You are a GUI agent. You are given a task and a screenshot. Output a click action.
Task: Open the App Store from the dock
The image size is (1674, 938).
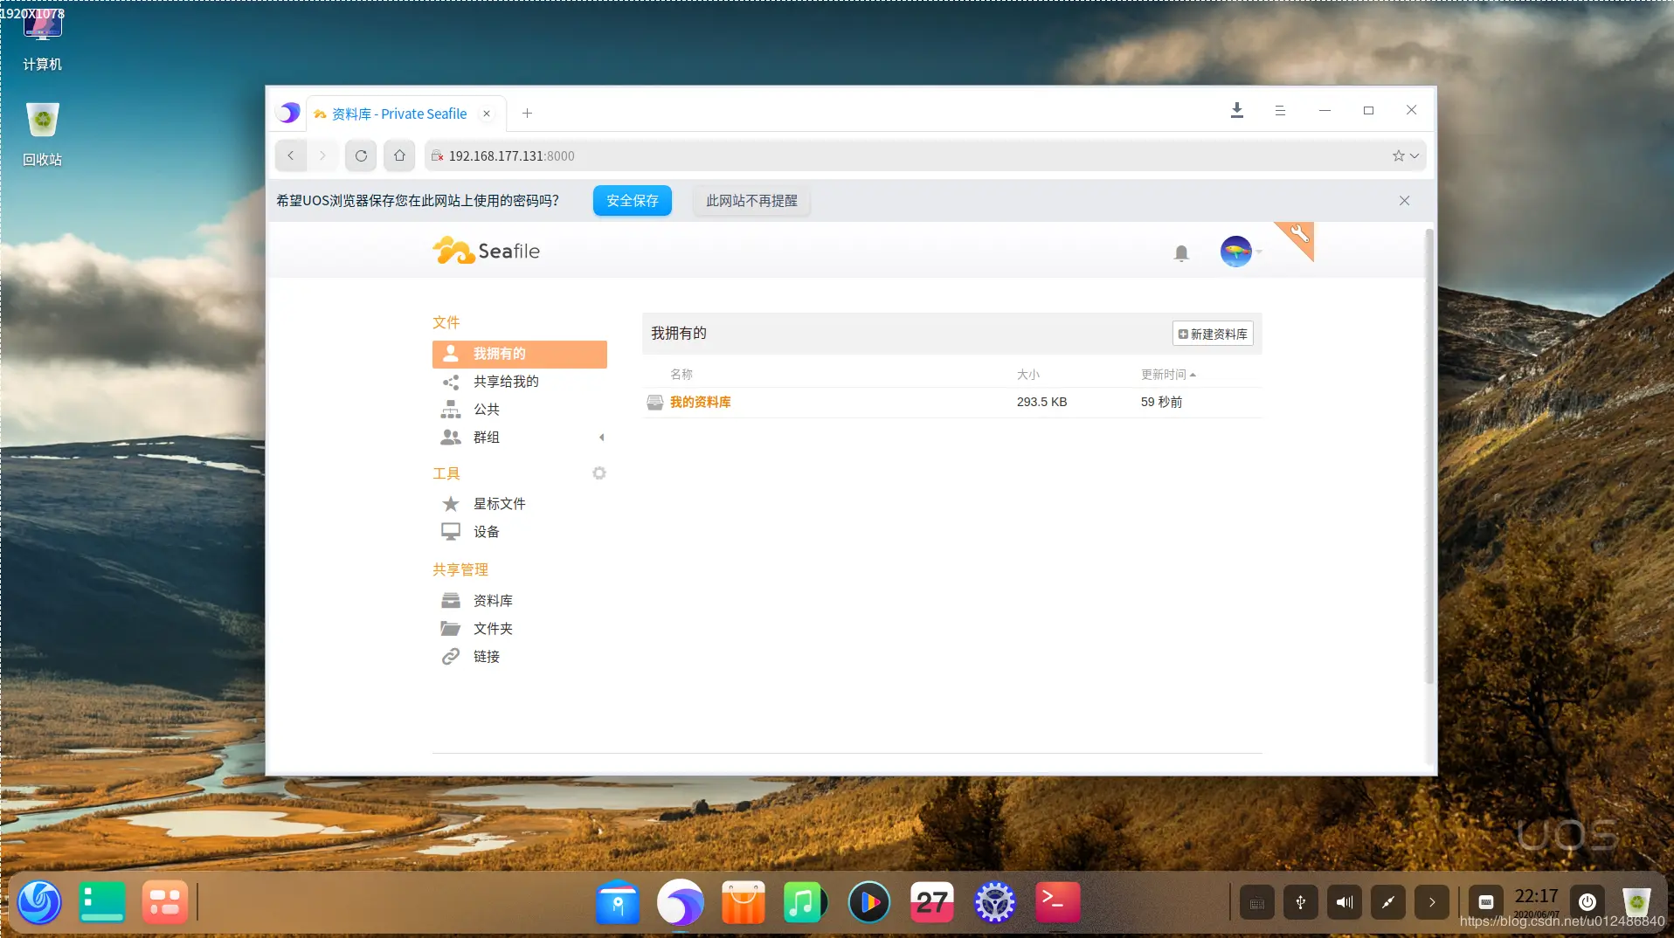pyautogui.click(x=742, y=902)
